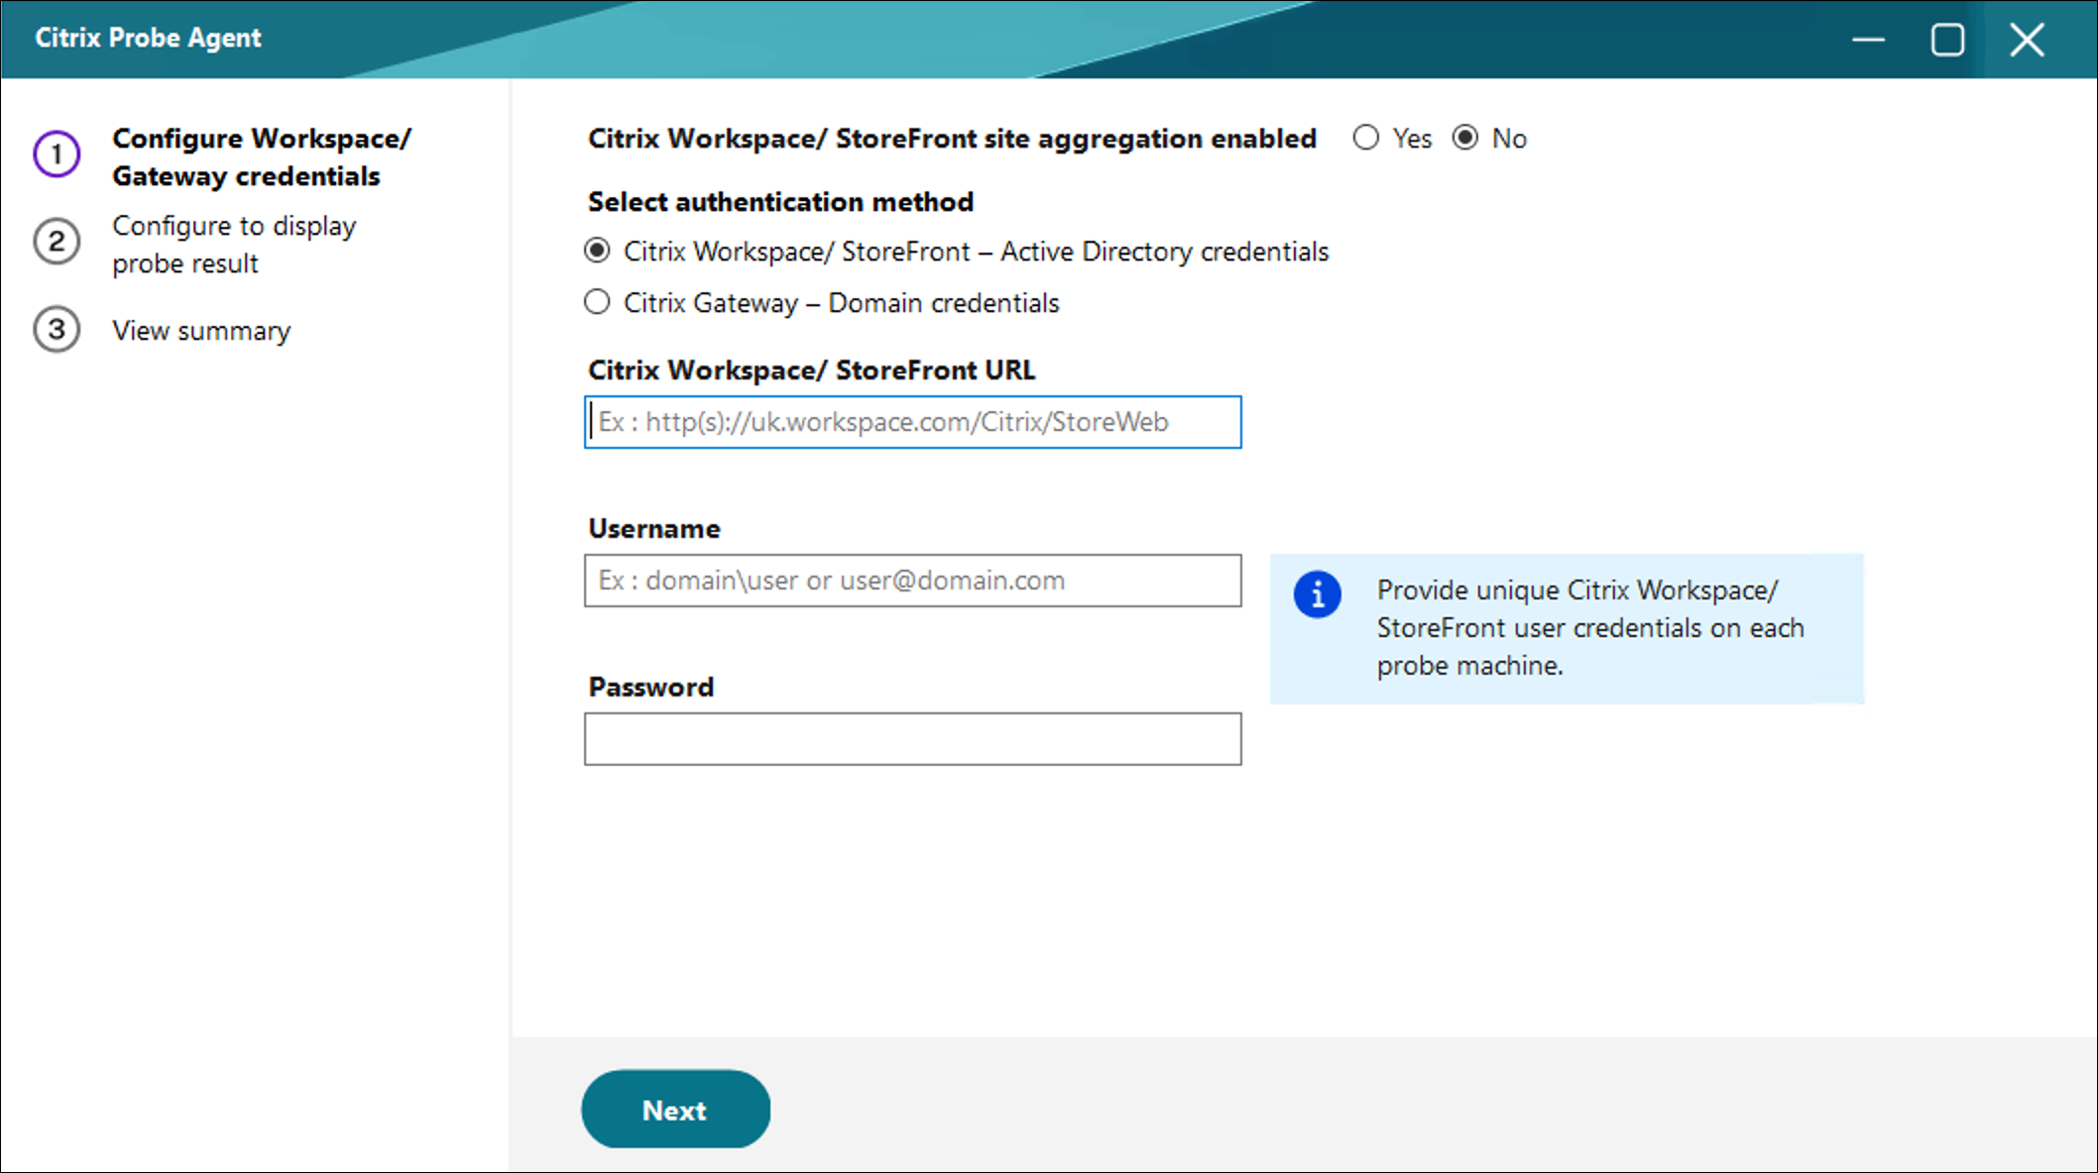Click the Citrix Probe Agent title text

tap(148, 38)
